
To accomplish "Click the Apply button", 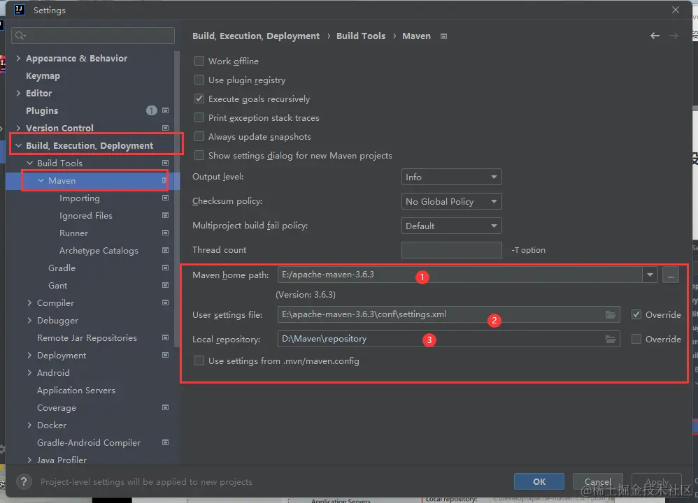I will [657, 481].
